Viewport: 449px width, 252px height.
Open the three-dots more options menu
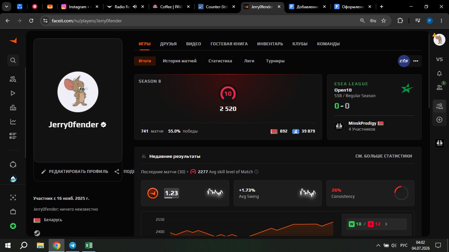[x=415, y=61]
